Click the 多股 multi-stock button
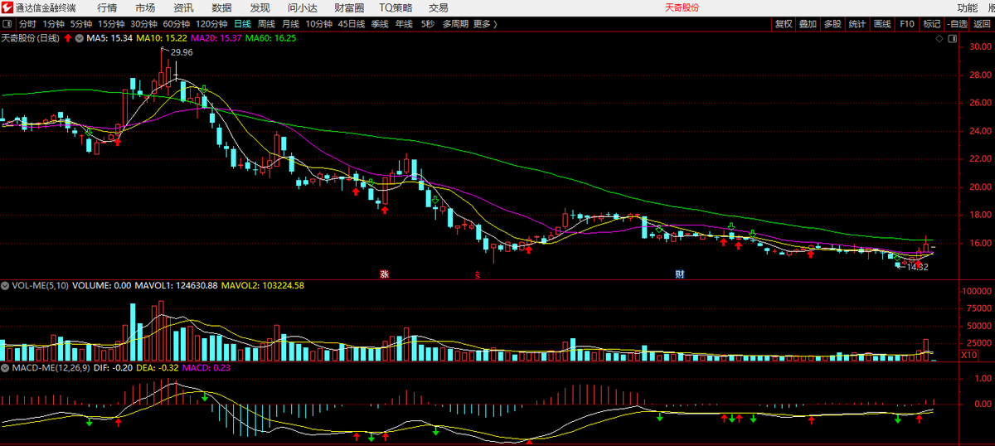 (x=832, y=24)
